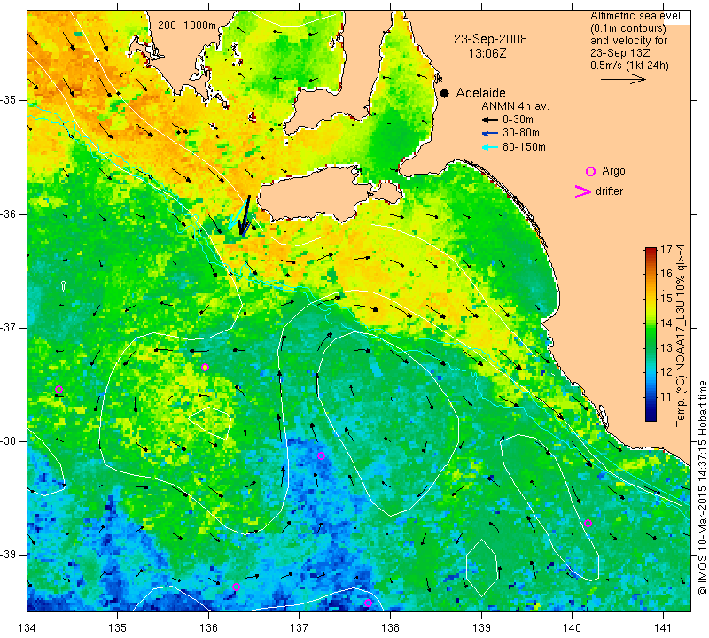
Task: Click the time text 13:06Z
Action: click(487, 54)
